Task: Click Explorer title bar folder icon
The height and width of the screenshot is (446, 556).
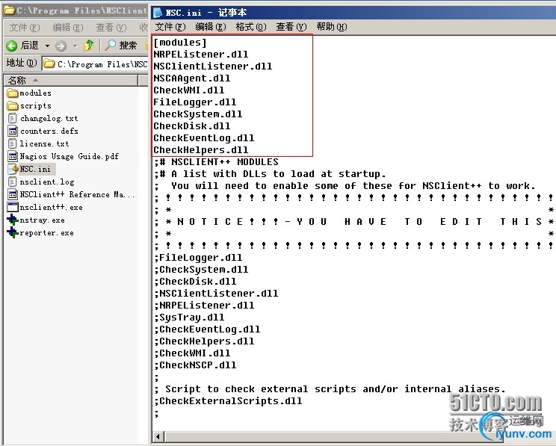Action: coord(9,10)
